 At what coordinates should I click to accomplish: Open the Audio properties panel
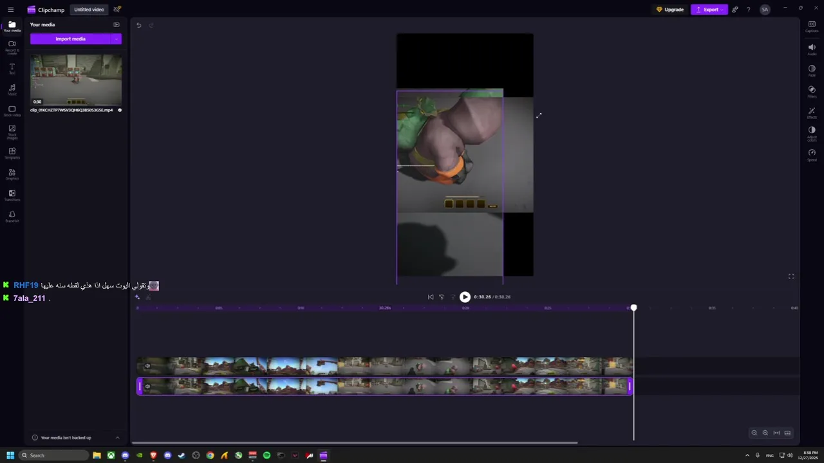coord(812,50)
